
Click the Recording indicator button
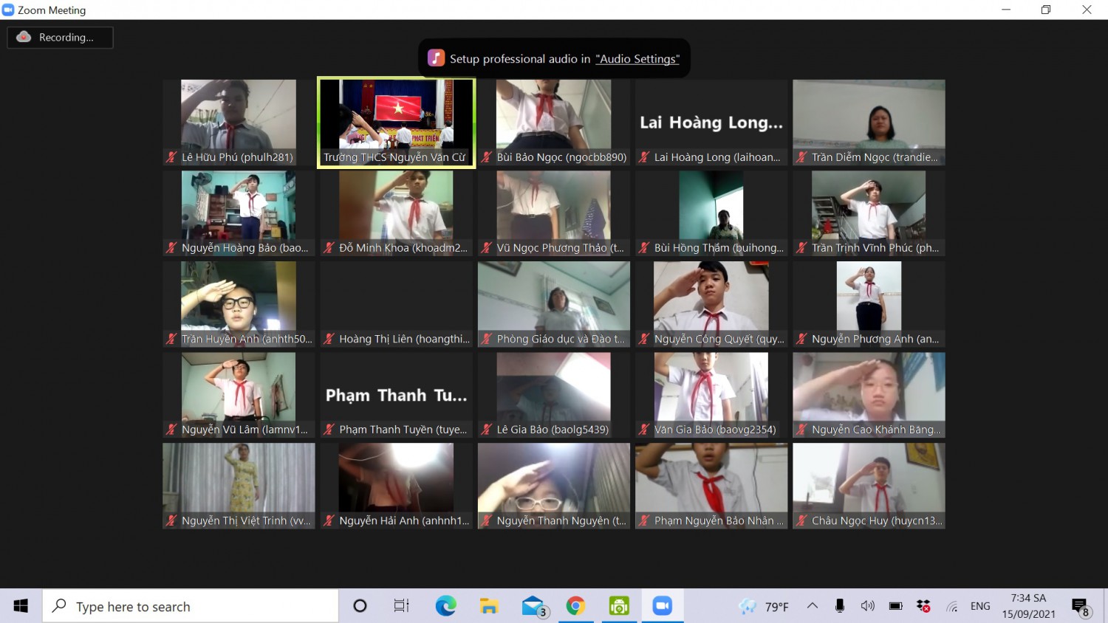[60, 38]
